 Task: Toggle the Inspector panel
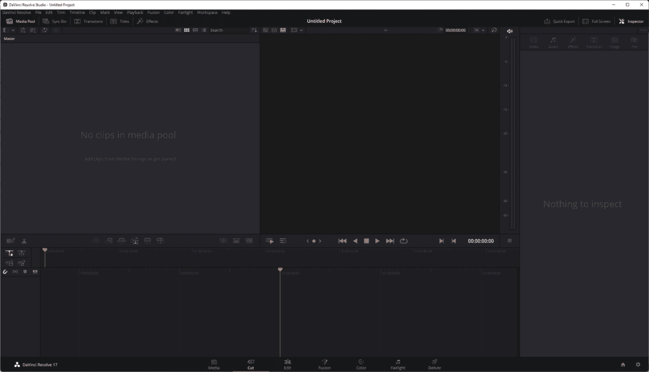631,22
